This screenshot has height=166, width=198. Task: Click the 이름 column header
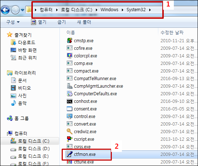click(x=71, y=32)
